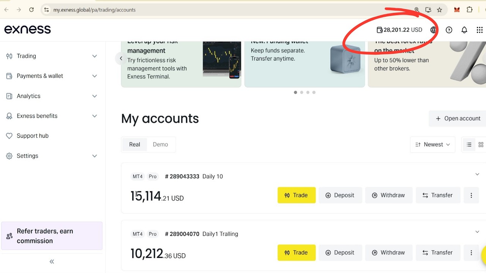Open more options for Daily 10 account
This screenshot has width=486, height=273.
tap(471, 195)
